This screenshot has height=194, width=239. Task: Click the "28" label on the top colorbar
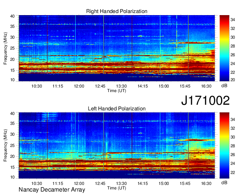pyautogui.click(x=233, y=46)
